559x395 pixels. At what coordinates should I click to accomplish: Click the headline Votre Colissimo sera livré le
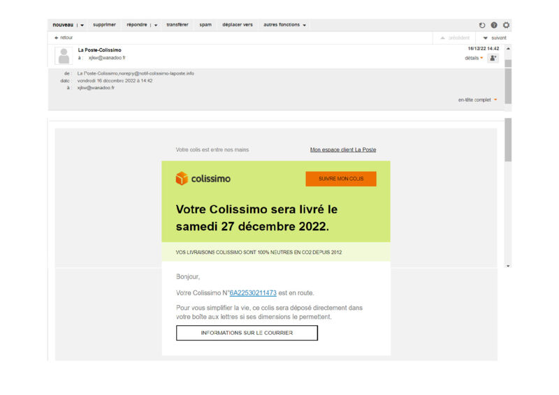click(x=256, y=209)
